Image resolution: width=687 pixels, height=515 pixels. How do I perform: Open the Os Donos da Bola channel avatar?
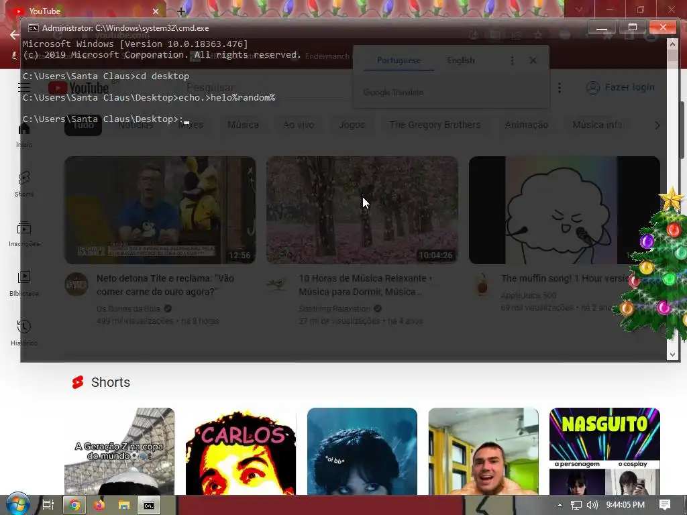coord(76,284)
